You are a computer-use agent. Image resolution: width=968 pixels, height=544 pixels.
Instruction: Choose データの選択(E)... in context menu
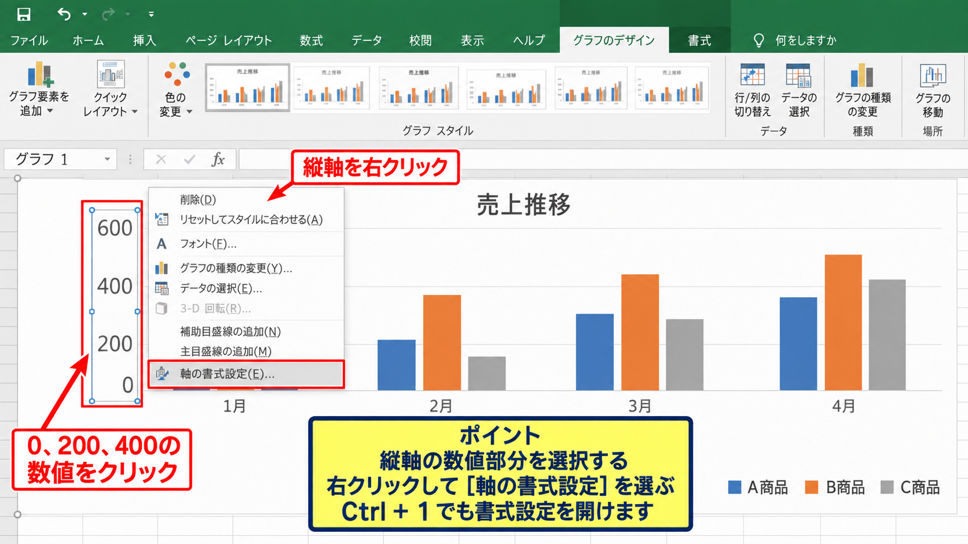coord(246,288)
